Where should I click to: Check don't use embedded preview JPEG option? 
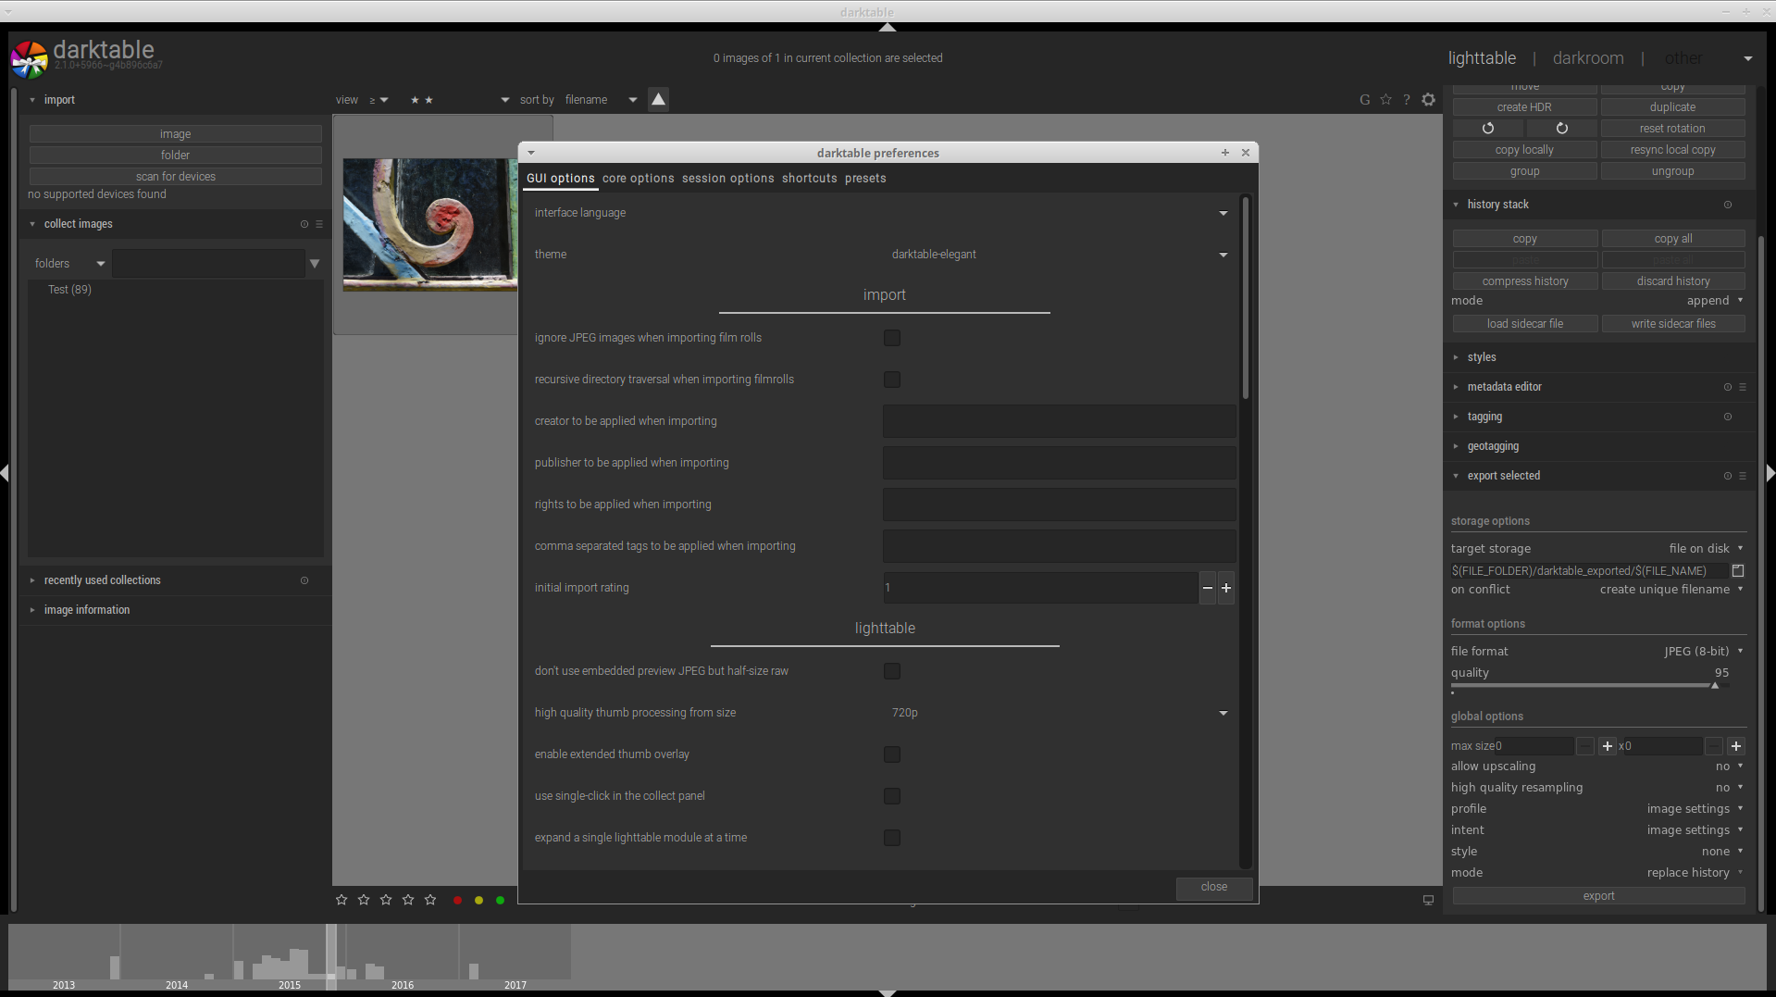click(892, 671)
